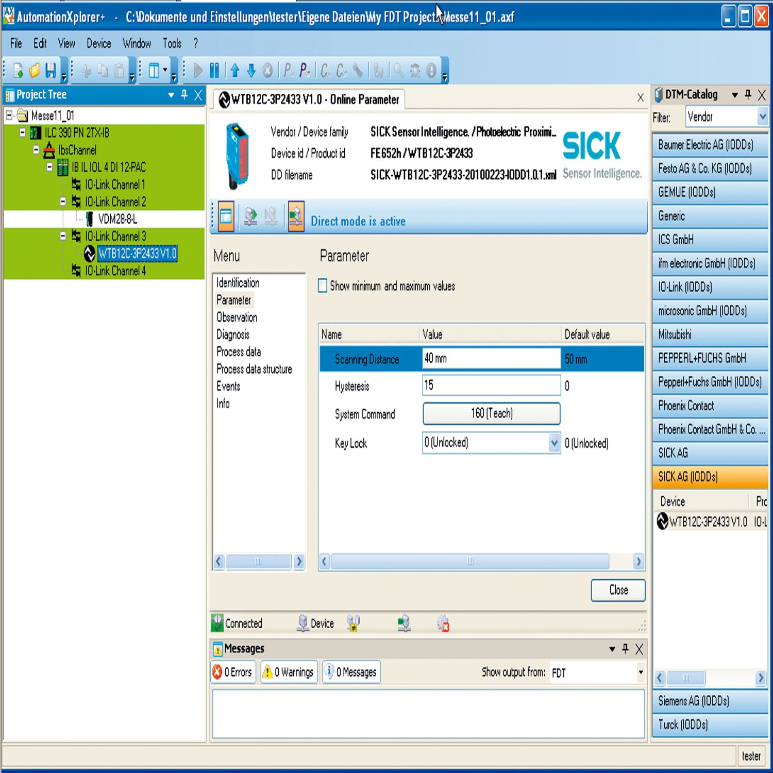Click the wrench toolbar icon
This screenshot has width=773, height=773.
(x=358, y=70)
